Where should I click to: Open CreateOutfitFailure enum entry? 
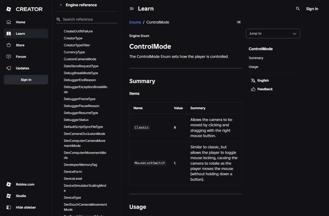(x=78, y=31)
